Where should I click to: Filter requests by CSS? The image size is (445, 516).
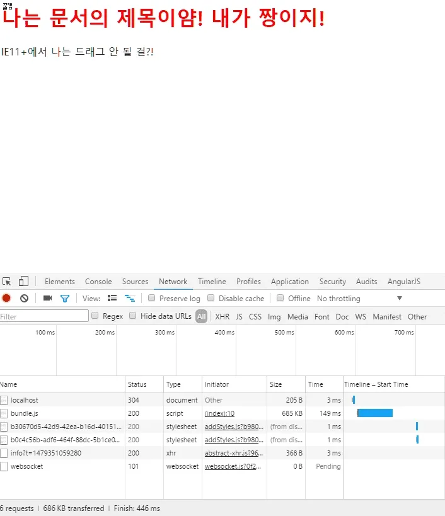[255, 317]
